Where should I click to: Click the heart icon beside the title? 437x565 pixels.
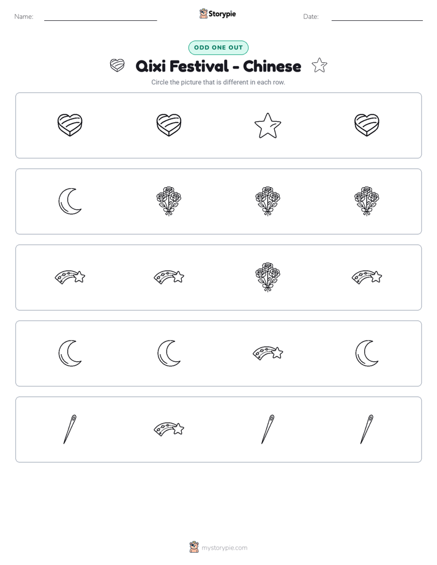(117, 65)
